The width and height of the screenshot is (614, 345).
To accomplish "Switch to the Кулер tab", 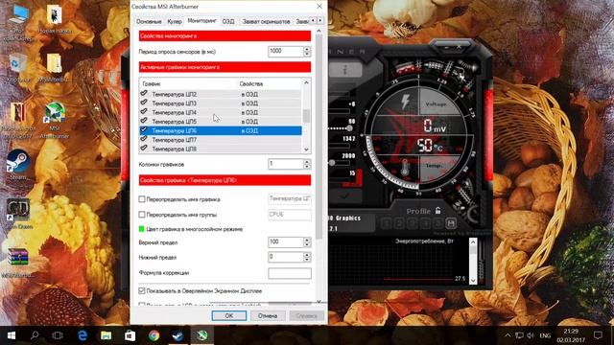I will [175, 21].
